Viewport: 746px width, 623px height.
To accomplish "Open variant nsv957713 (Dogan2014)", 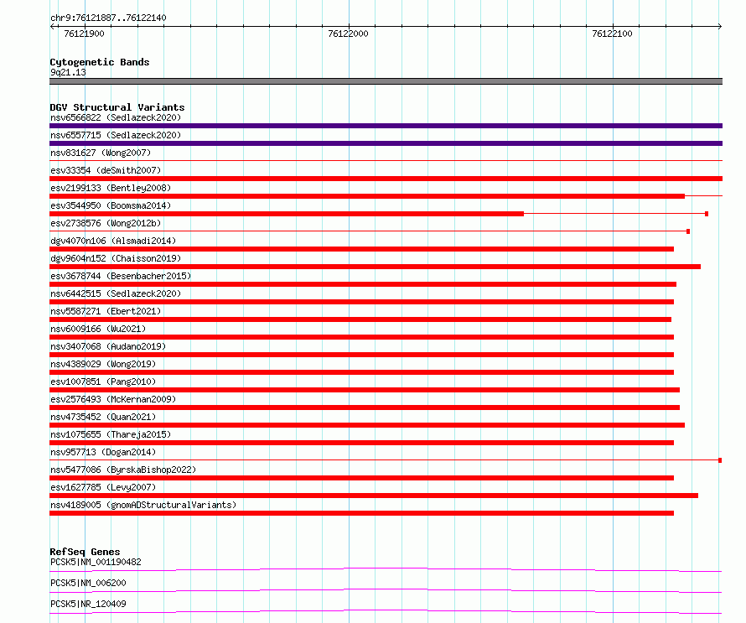I will click(103, 452).
